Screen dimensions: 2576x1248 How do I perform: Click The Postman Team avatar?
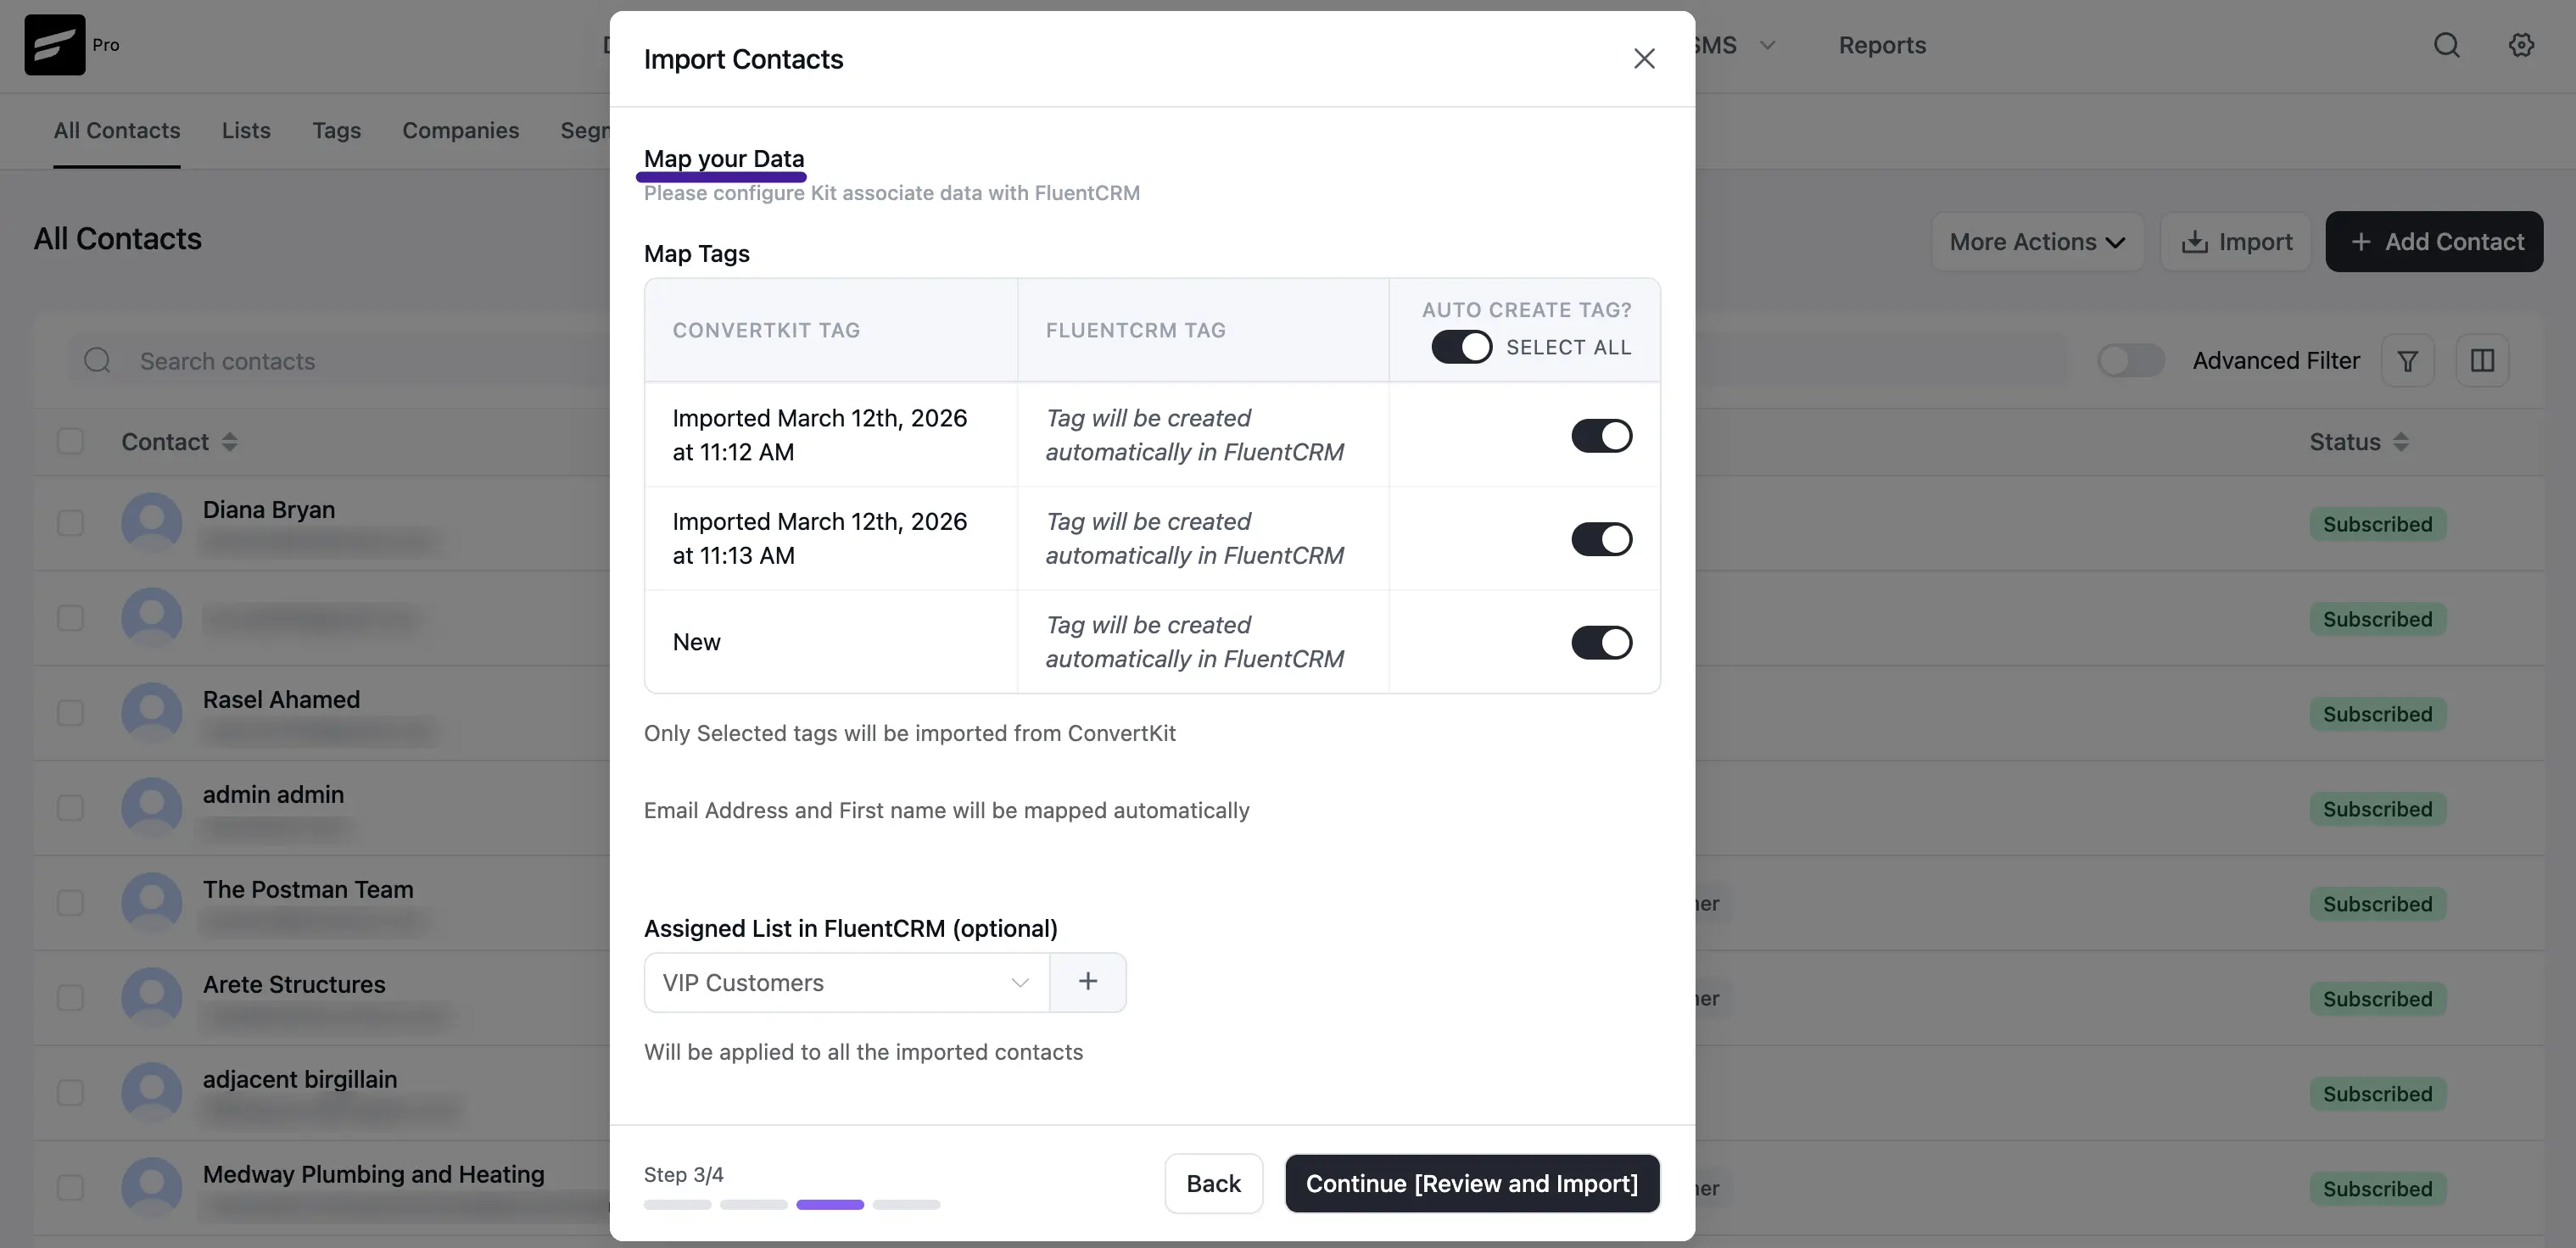152,902
